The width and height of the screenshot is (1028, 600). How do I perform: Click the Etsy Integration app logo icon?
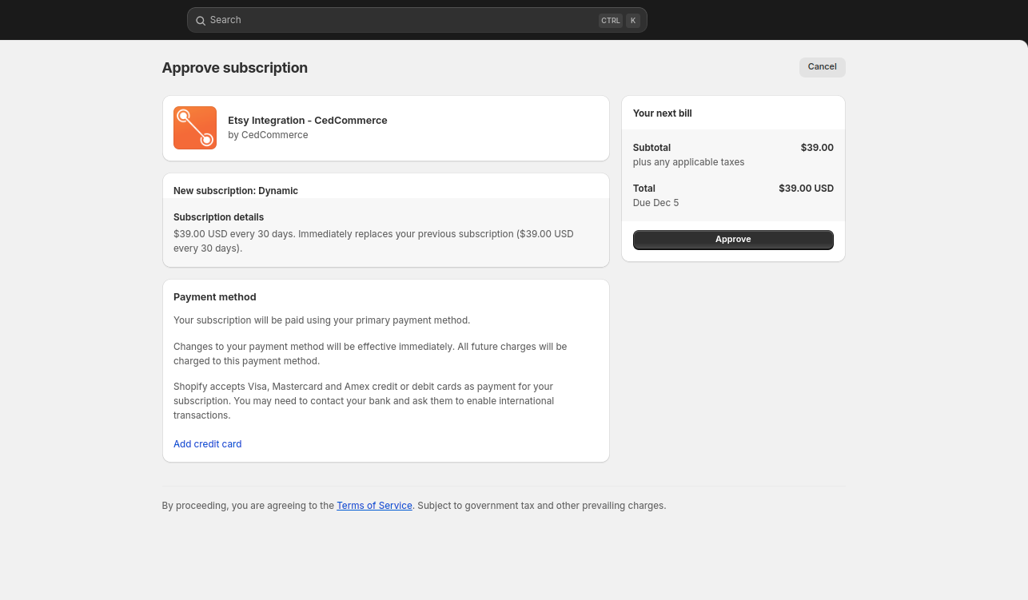(x=195, y=128)
